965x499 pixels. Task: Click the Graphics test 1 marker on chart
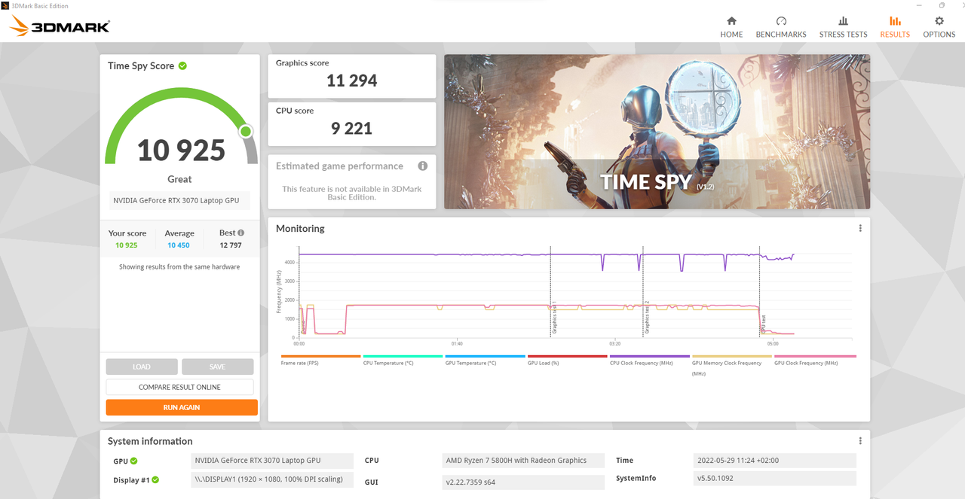pos(555,318)
